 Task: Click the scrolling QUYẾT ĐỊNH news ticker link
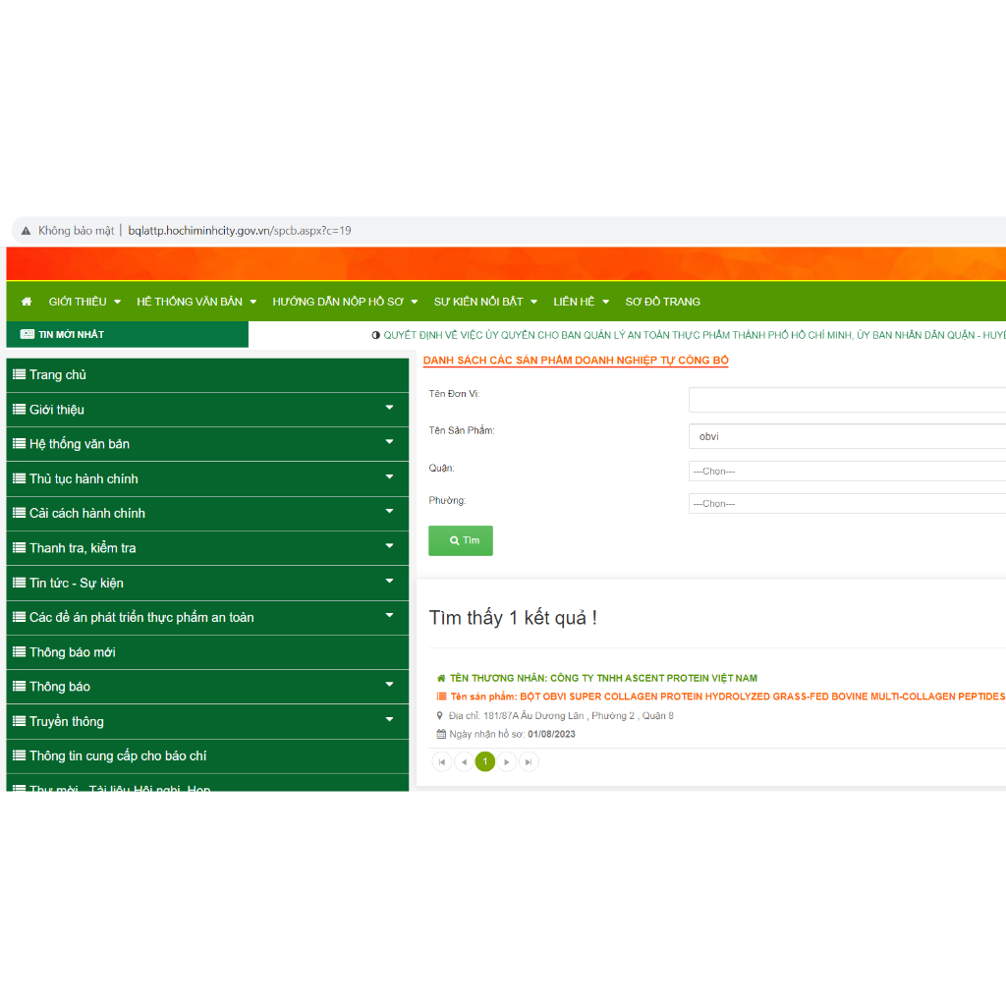coord(695,335)
